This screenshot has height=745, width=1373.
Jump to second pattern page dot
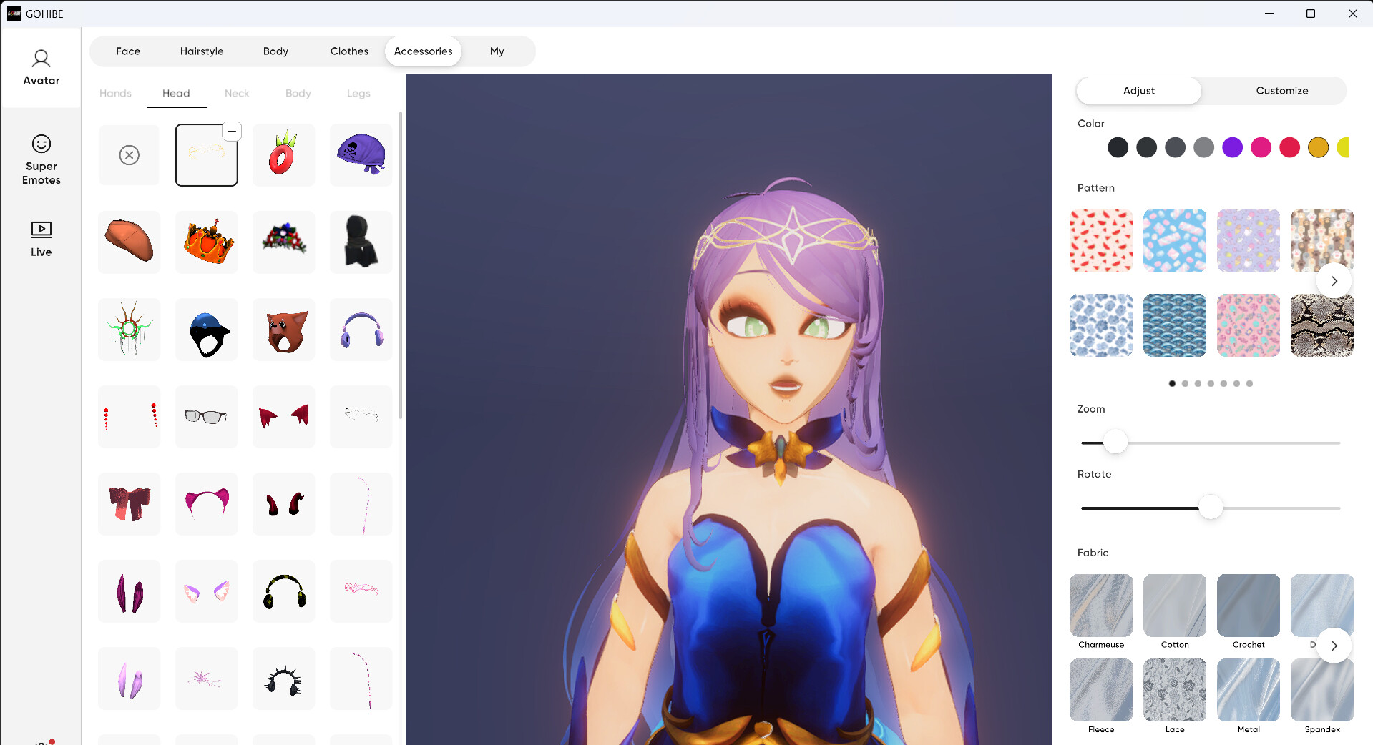coord(1185,384)
